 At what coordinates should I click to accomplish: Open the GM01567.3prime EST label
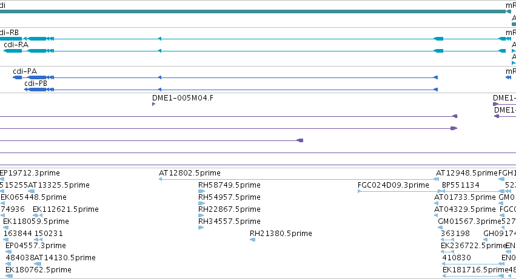point(469,222)
